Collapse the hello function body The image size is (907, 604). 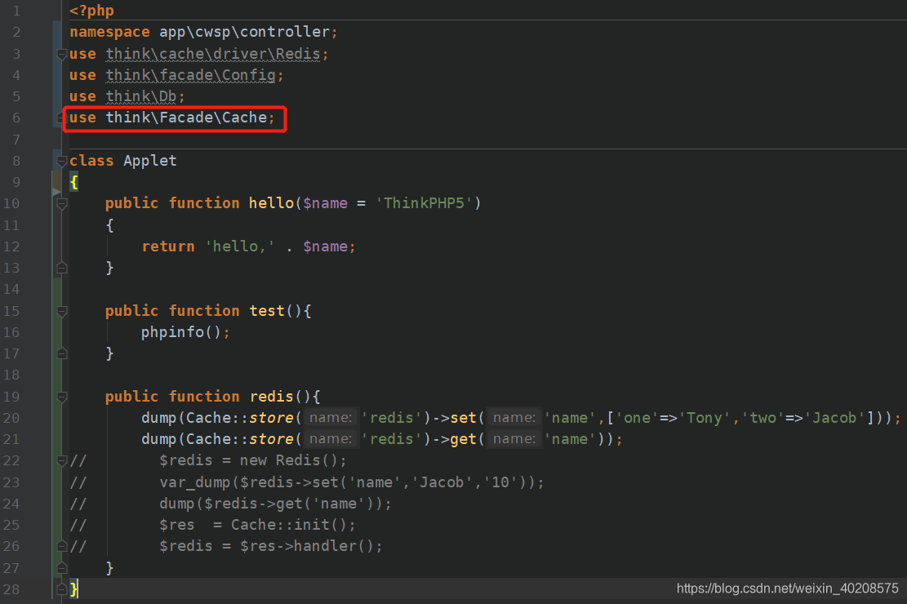pos(60,202)
